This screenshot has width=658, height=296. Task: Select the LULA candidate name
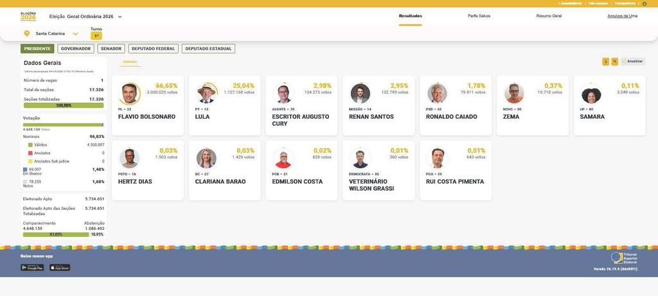point(202,117)
